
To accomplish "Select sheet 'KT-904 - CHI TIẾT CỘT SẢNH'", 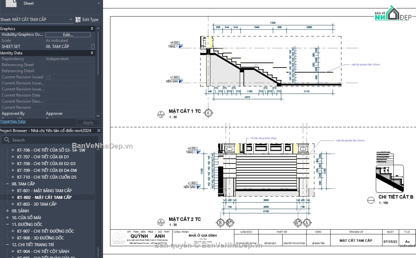I will coord(43,251).
